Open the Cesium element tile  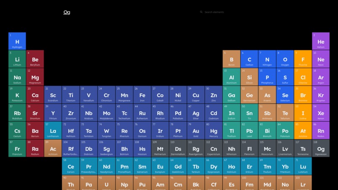coord(17,130)
